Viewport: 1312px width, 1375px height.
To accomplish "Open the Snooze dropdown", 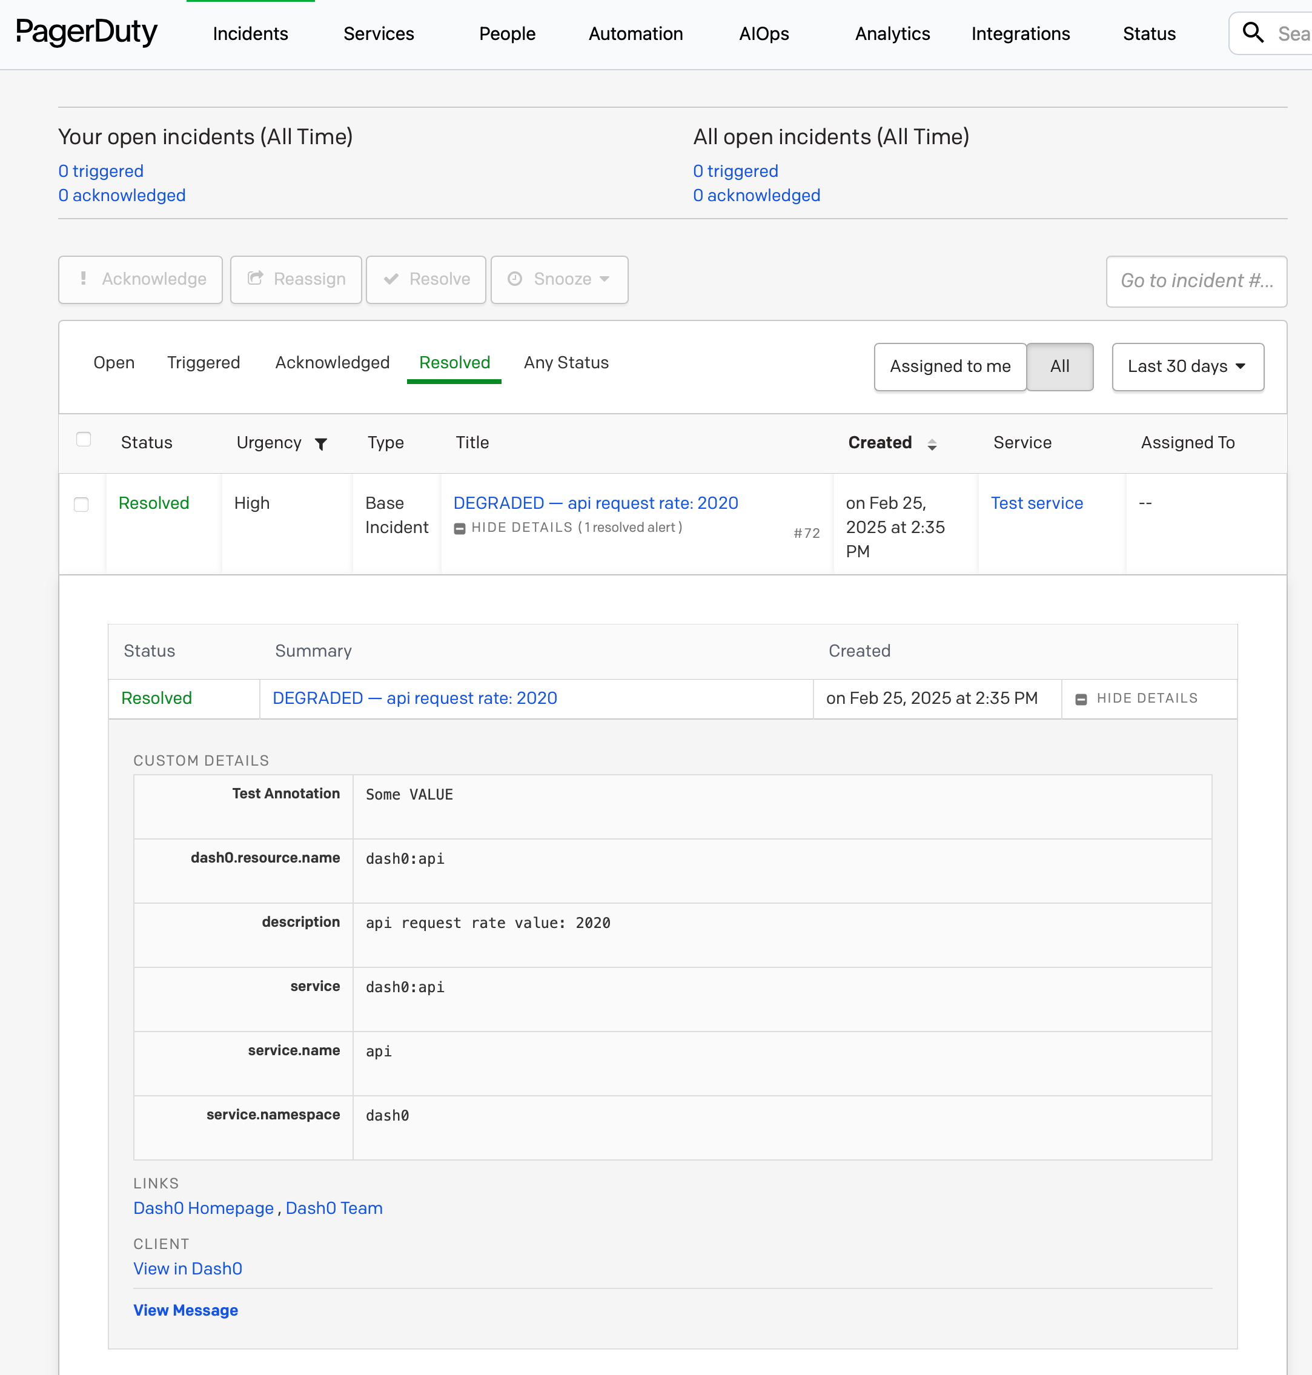I will (x=559, y=279).
